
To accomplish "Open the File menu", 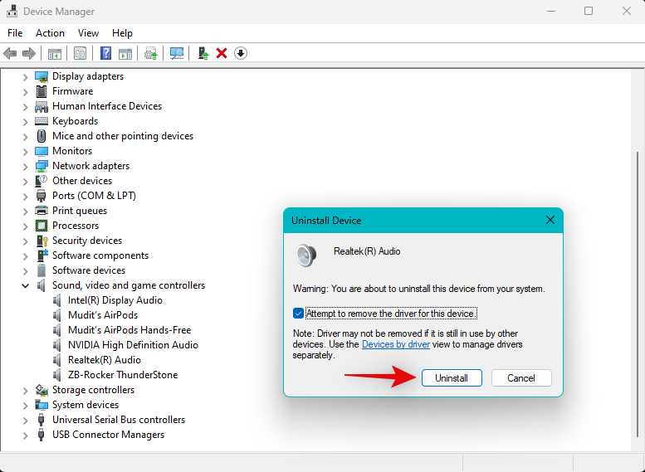I will click(x=15, y=33).
